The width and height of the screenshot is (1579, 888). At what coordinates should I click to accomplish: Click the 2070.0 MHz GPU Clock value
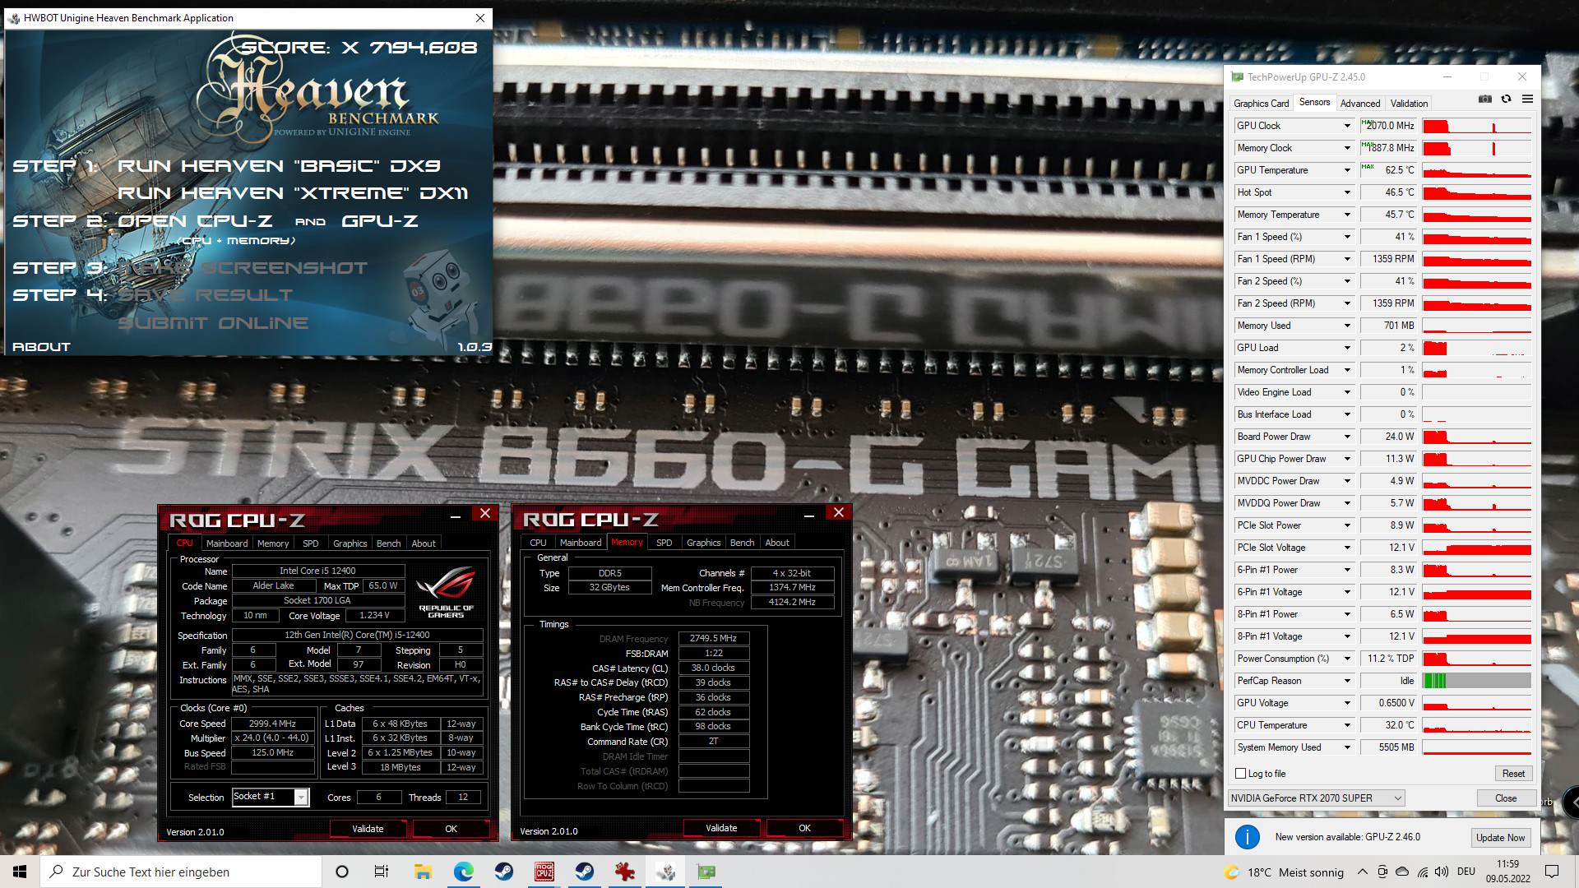point(1388,126)
